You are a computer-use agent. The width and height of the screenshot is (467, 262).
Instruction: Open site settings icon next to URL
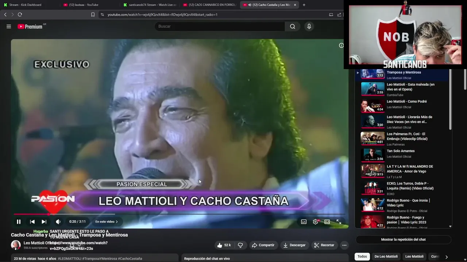[102, 15]
